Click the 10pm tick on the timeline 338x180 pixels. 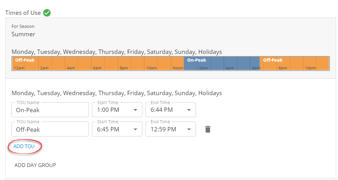pos(310,68)
